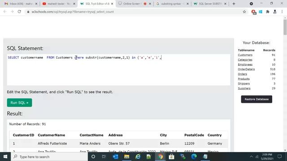287x161 pixels.
Task: Show hidden system tray icons
Action: pyautogui.click(x=251, y=157)
